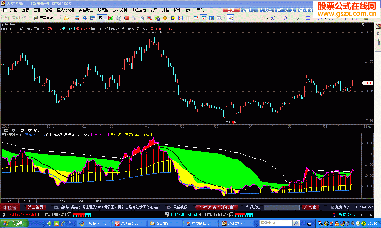Click the 最新视频 link
Image resolution: width=381 pixels, height=228 pixels.
[x=180, y=207]
